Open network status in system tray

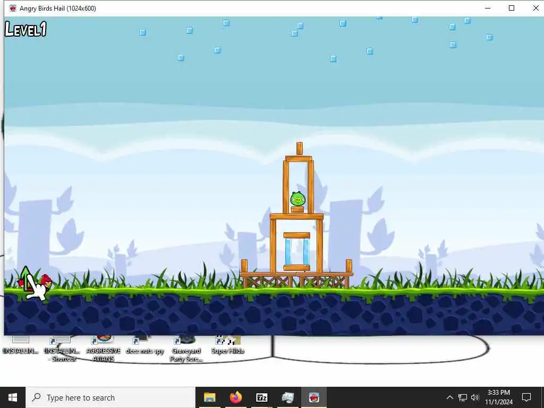point(463,397)
